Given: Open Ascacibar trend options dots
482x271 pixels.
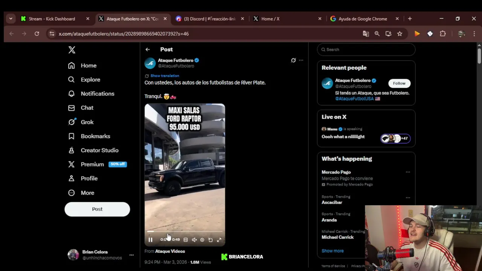Looking at the screenshot, I should pyautogui.click(x=408, y=198).
